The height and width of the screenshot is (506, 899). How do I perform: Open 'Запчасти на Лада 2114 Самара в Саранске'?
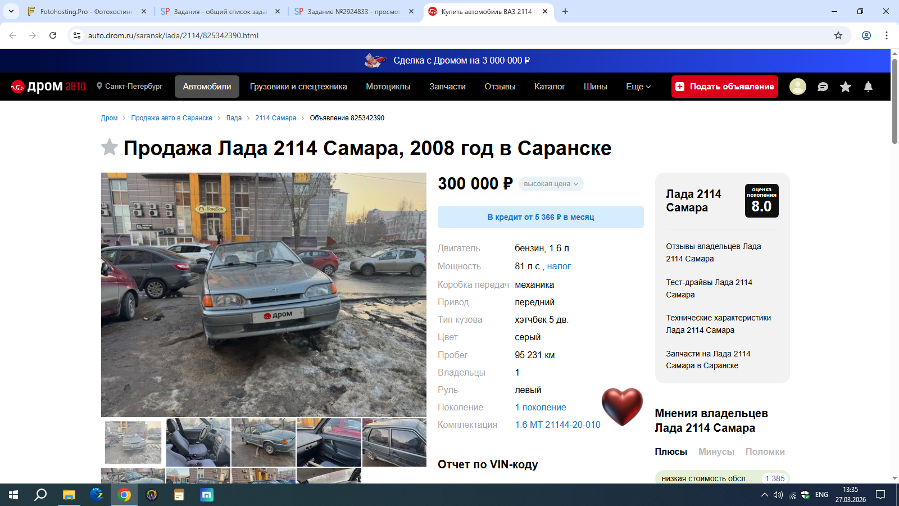[709, 360]
